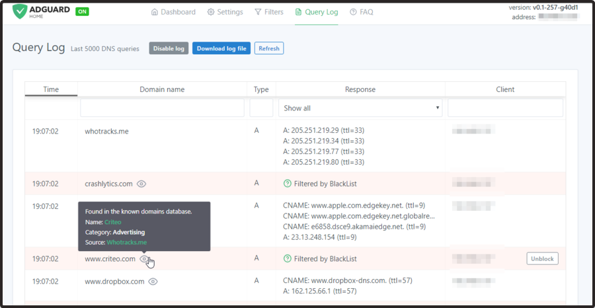Click the AdGuard Home shield logo
The width and height of the screenshot is (595, 308).
click(19, 12)
